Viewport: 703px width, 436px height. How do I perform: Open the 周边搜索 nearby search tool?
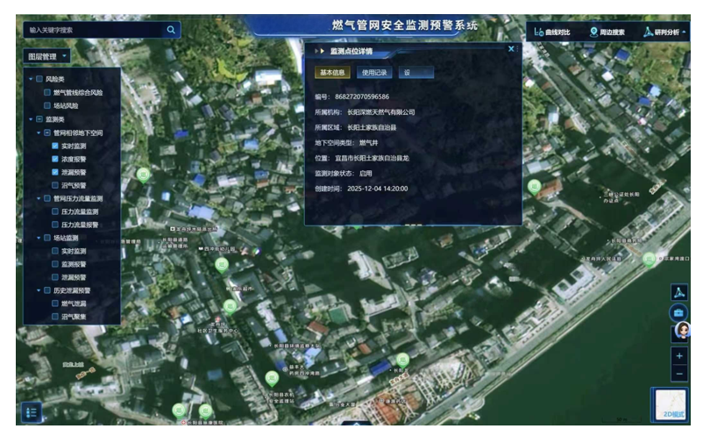[x=607, y=32]
